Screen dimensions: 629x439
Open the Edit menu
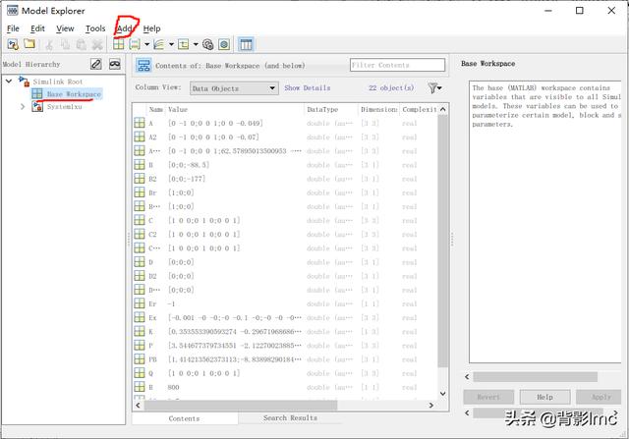coord(37,28)
